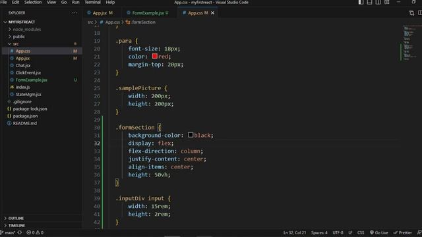Viewport: 422px width, 237px height.
Task: Toggle the bottom panel layout icon
Action: pos(369,2)
